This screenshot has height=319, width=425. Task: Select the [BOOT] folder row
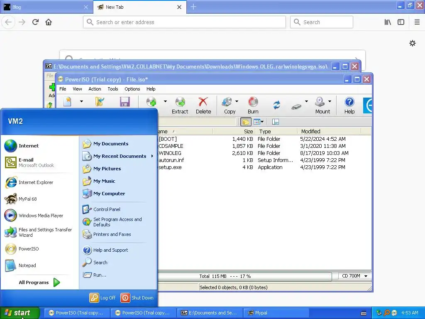264,139
